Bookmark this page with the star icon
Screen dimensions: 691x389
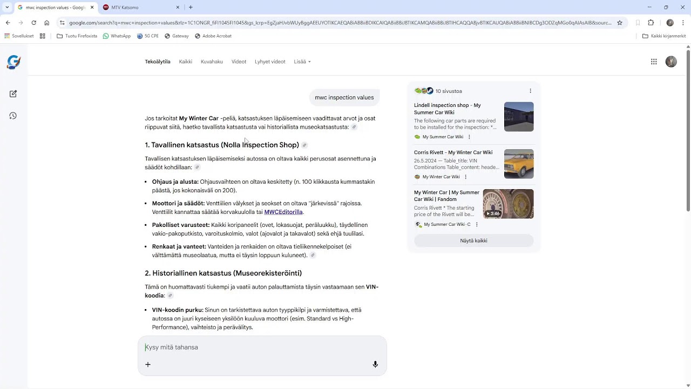click(620, 23)
